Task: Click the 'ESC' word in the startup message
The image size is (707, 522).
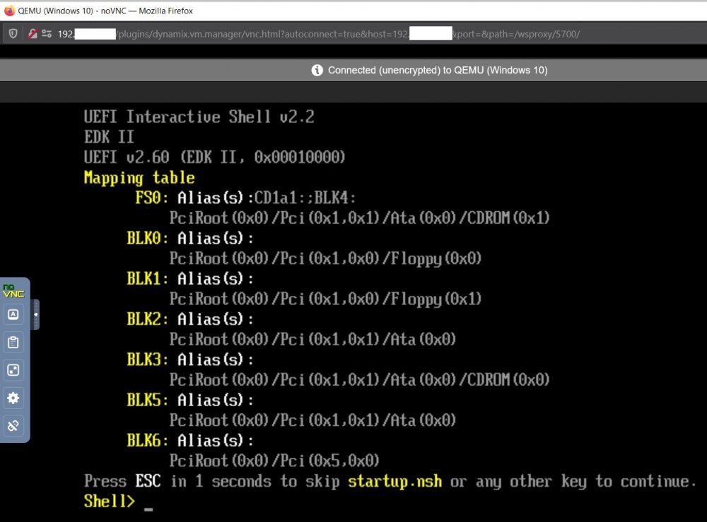Action: 148,481
